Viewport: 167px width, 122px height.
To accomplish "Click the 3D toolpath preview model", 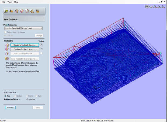I will [108, 61].
